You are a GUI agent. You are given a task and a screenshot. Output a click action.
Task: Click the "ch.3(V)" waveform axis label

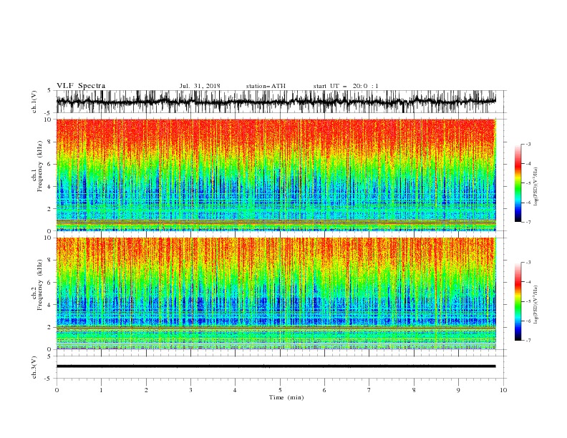34,367
